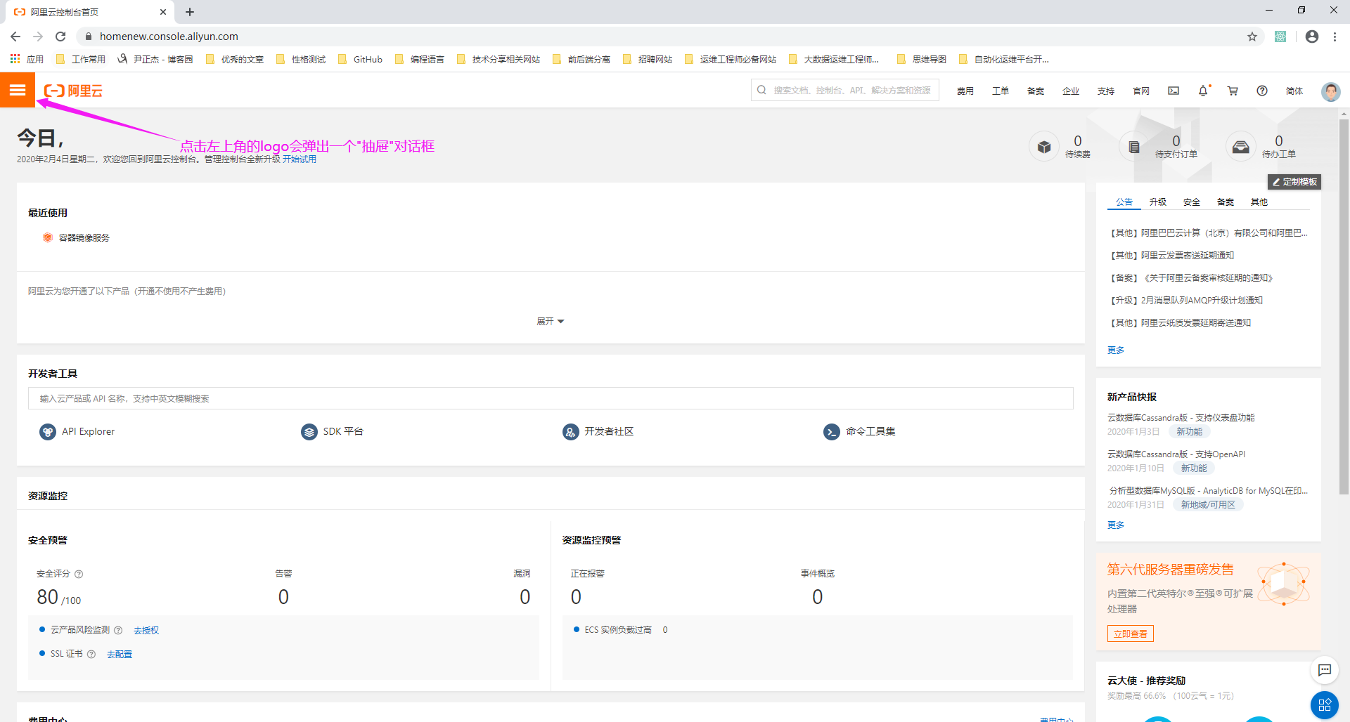
Task: Reload the page in the browser
Action: 60,37
